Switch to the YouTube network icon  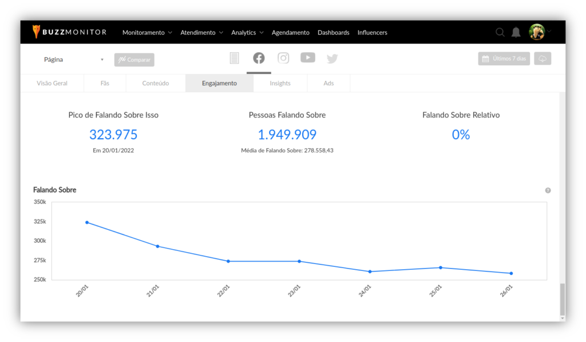tap(308, 57)
